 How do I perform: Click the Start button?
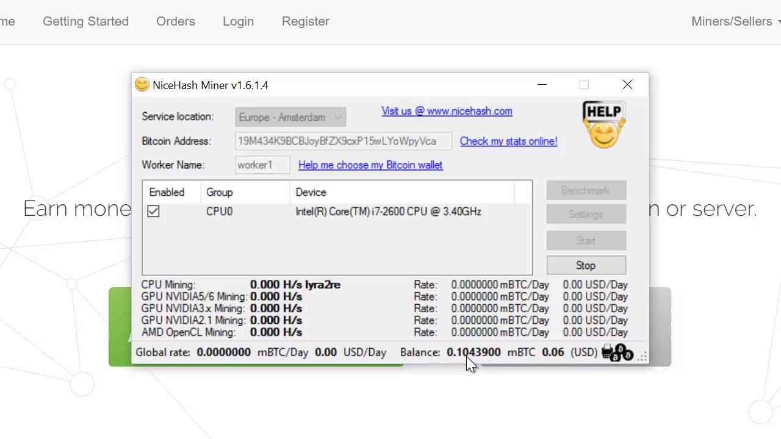(x=586, y=240)
